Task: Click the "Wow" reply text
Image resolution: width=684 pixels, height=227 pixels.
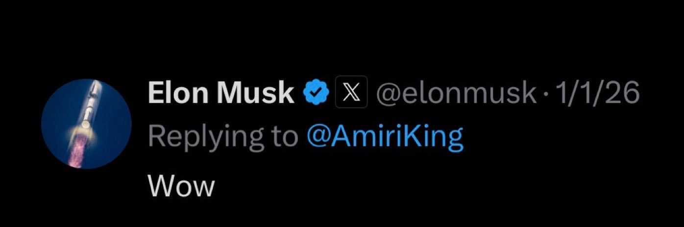Action: (181, 186)
